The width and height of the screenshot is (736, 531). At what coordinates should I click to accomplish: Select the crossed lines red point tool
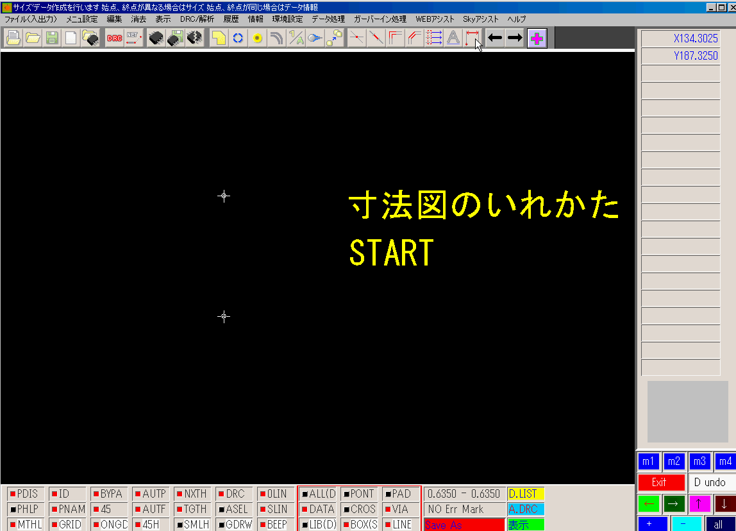coord(356,38)
